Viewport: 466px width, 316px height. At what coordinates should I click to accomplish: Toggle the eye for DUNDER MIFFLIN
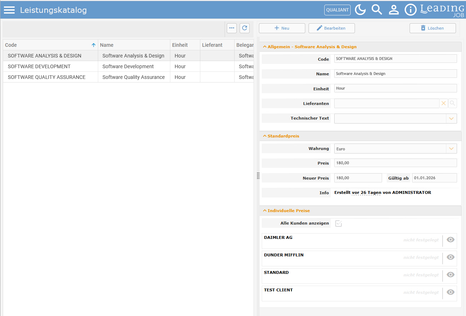pos(451,257)
